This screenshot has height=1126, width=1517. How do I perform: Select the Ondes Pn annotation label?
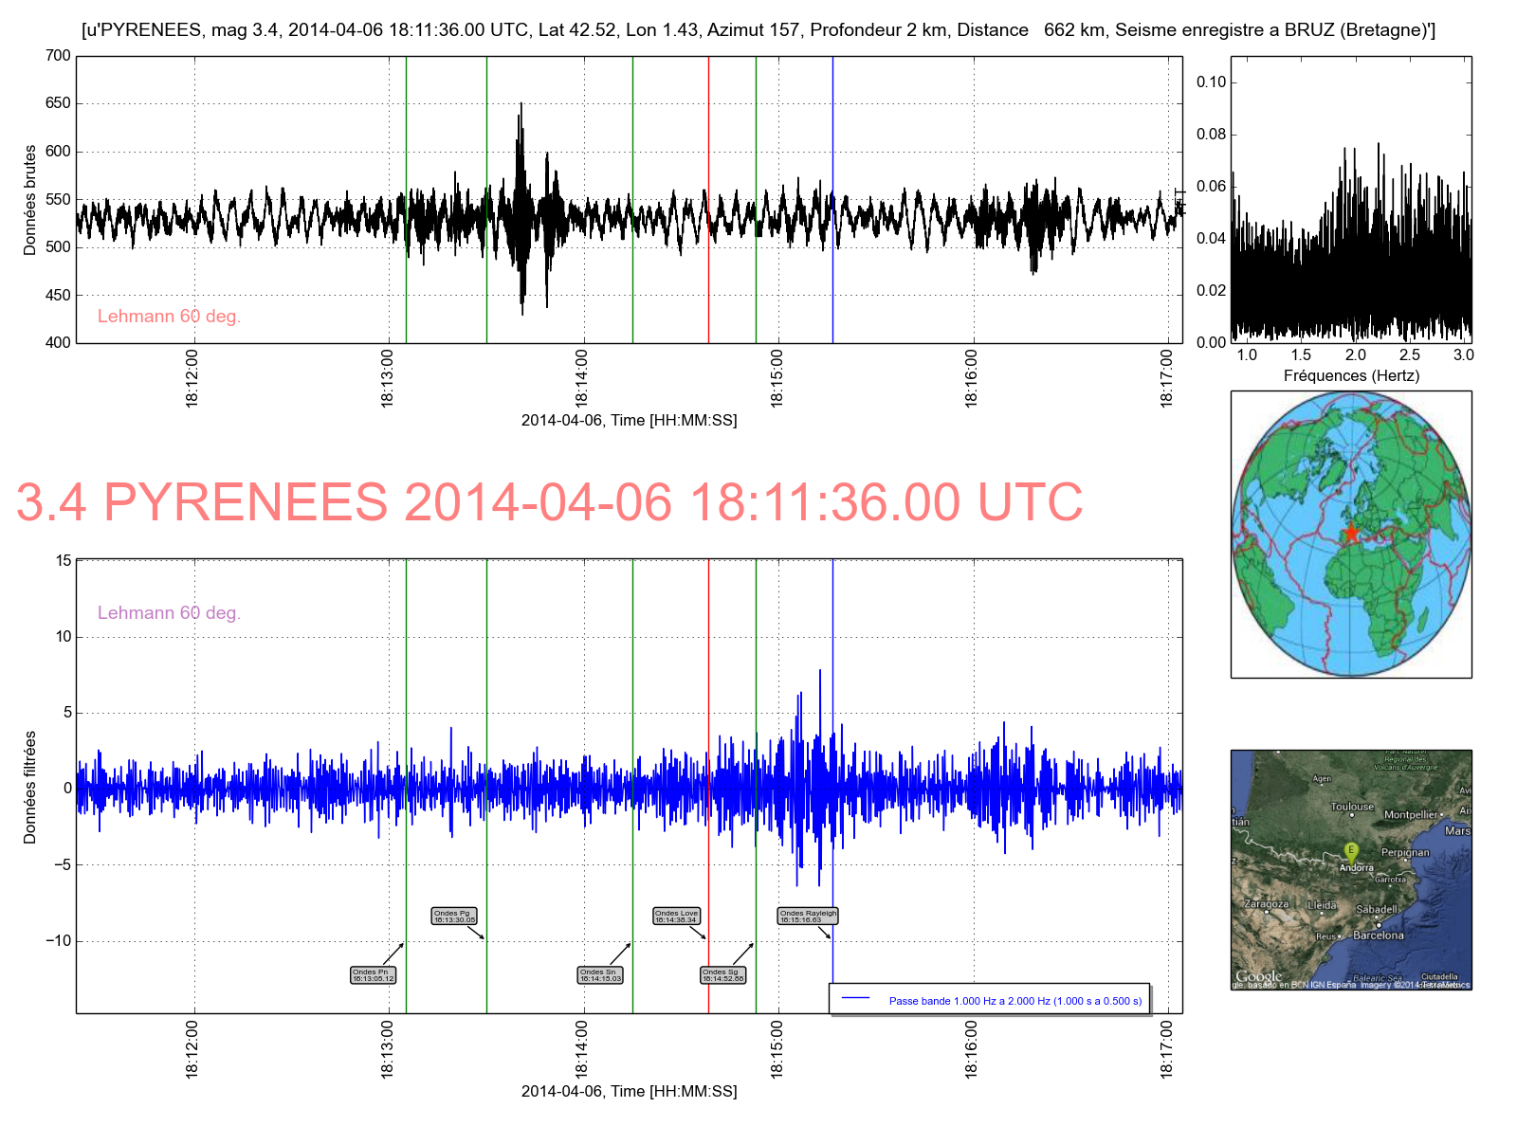point(373,974)
